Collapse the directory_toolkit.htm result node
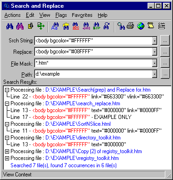 [x=7, y=138]
